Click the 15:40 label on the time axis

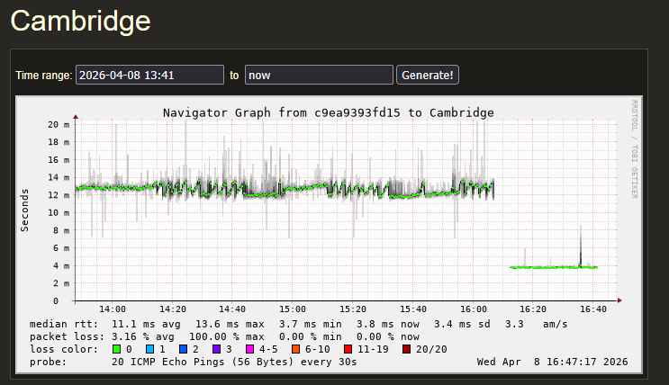click(x=413, y=309)
